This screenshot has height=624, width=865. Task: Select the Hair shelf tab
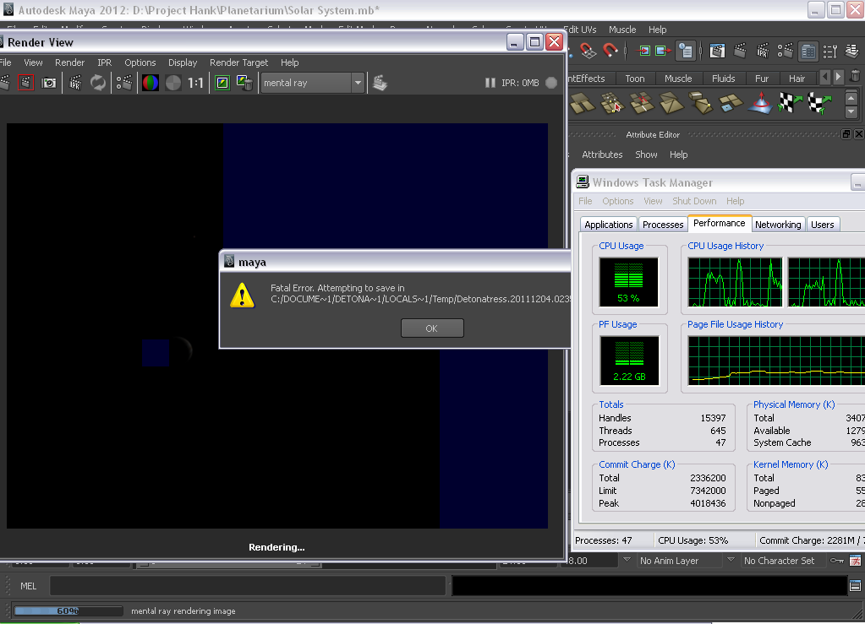[x=797, y=79]
